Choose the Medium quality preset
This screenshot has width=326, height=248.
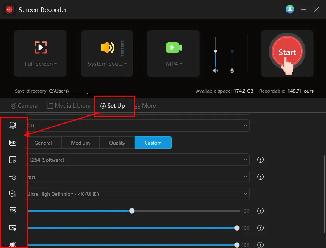click(80, 143)
